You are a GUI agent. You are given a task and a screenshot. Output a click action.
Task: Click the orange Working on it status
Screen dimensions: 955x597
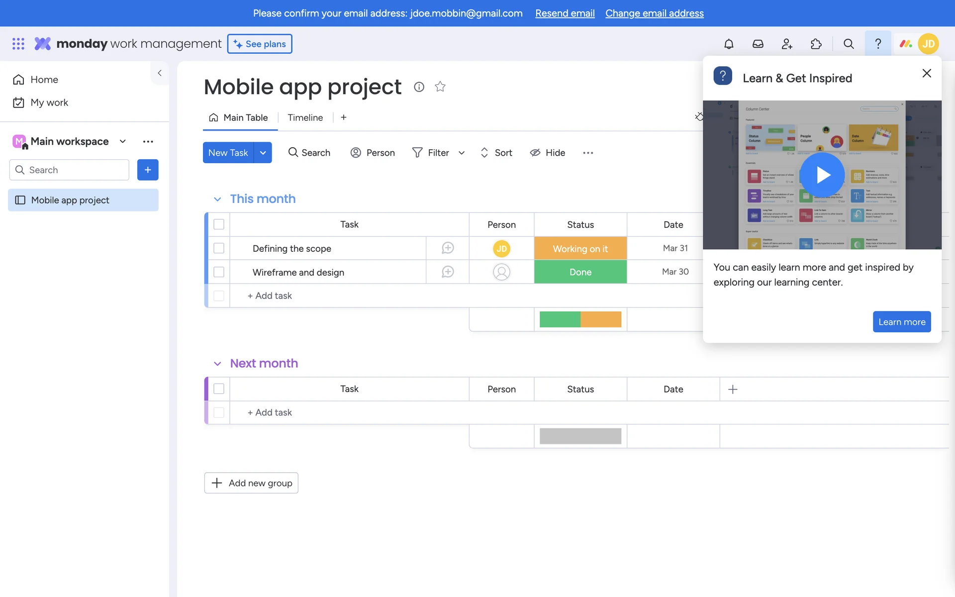click(580, 248)
